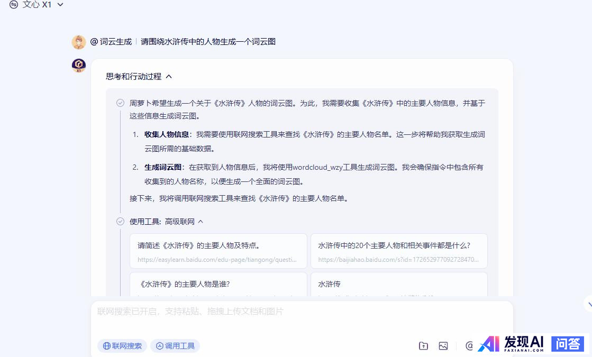Focus the message input field
The width and height of the screenshot is (592, 357).
click(x=302, y=312)
